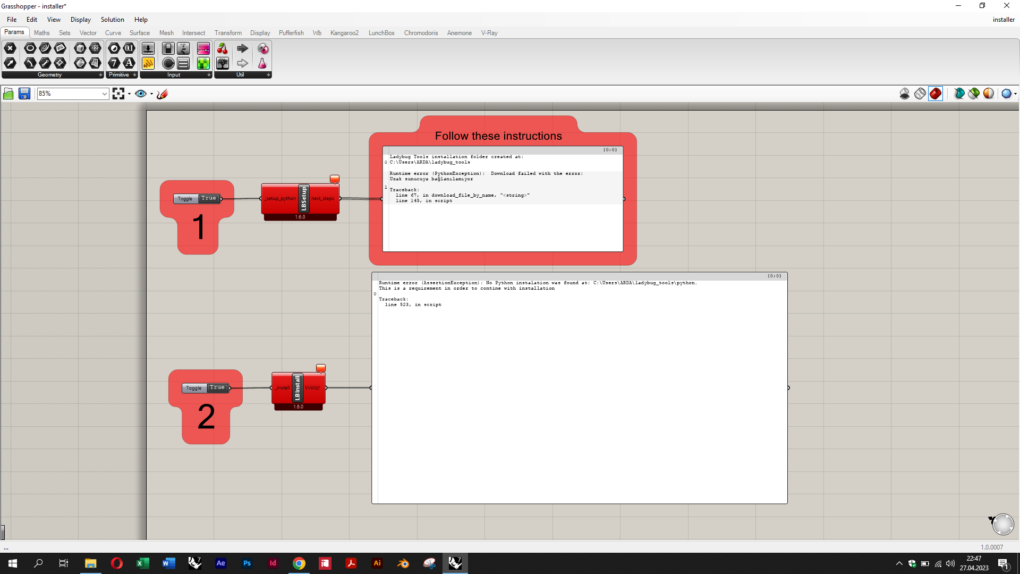Pick the pink flask util icon

[x=262, y=63]
